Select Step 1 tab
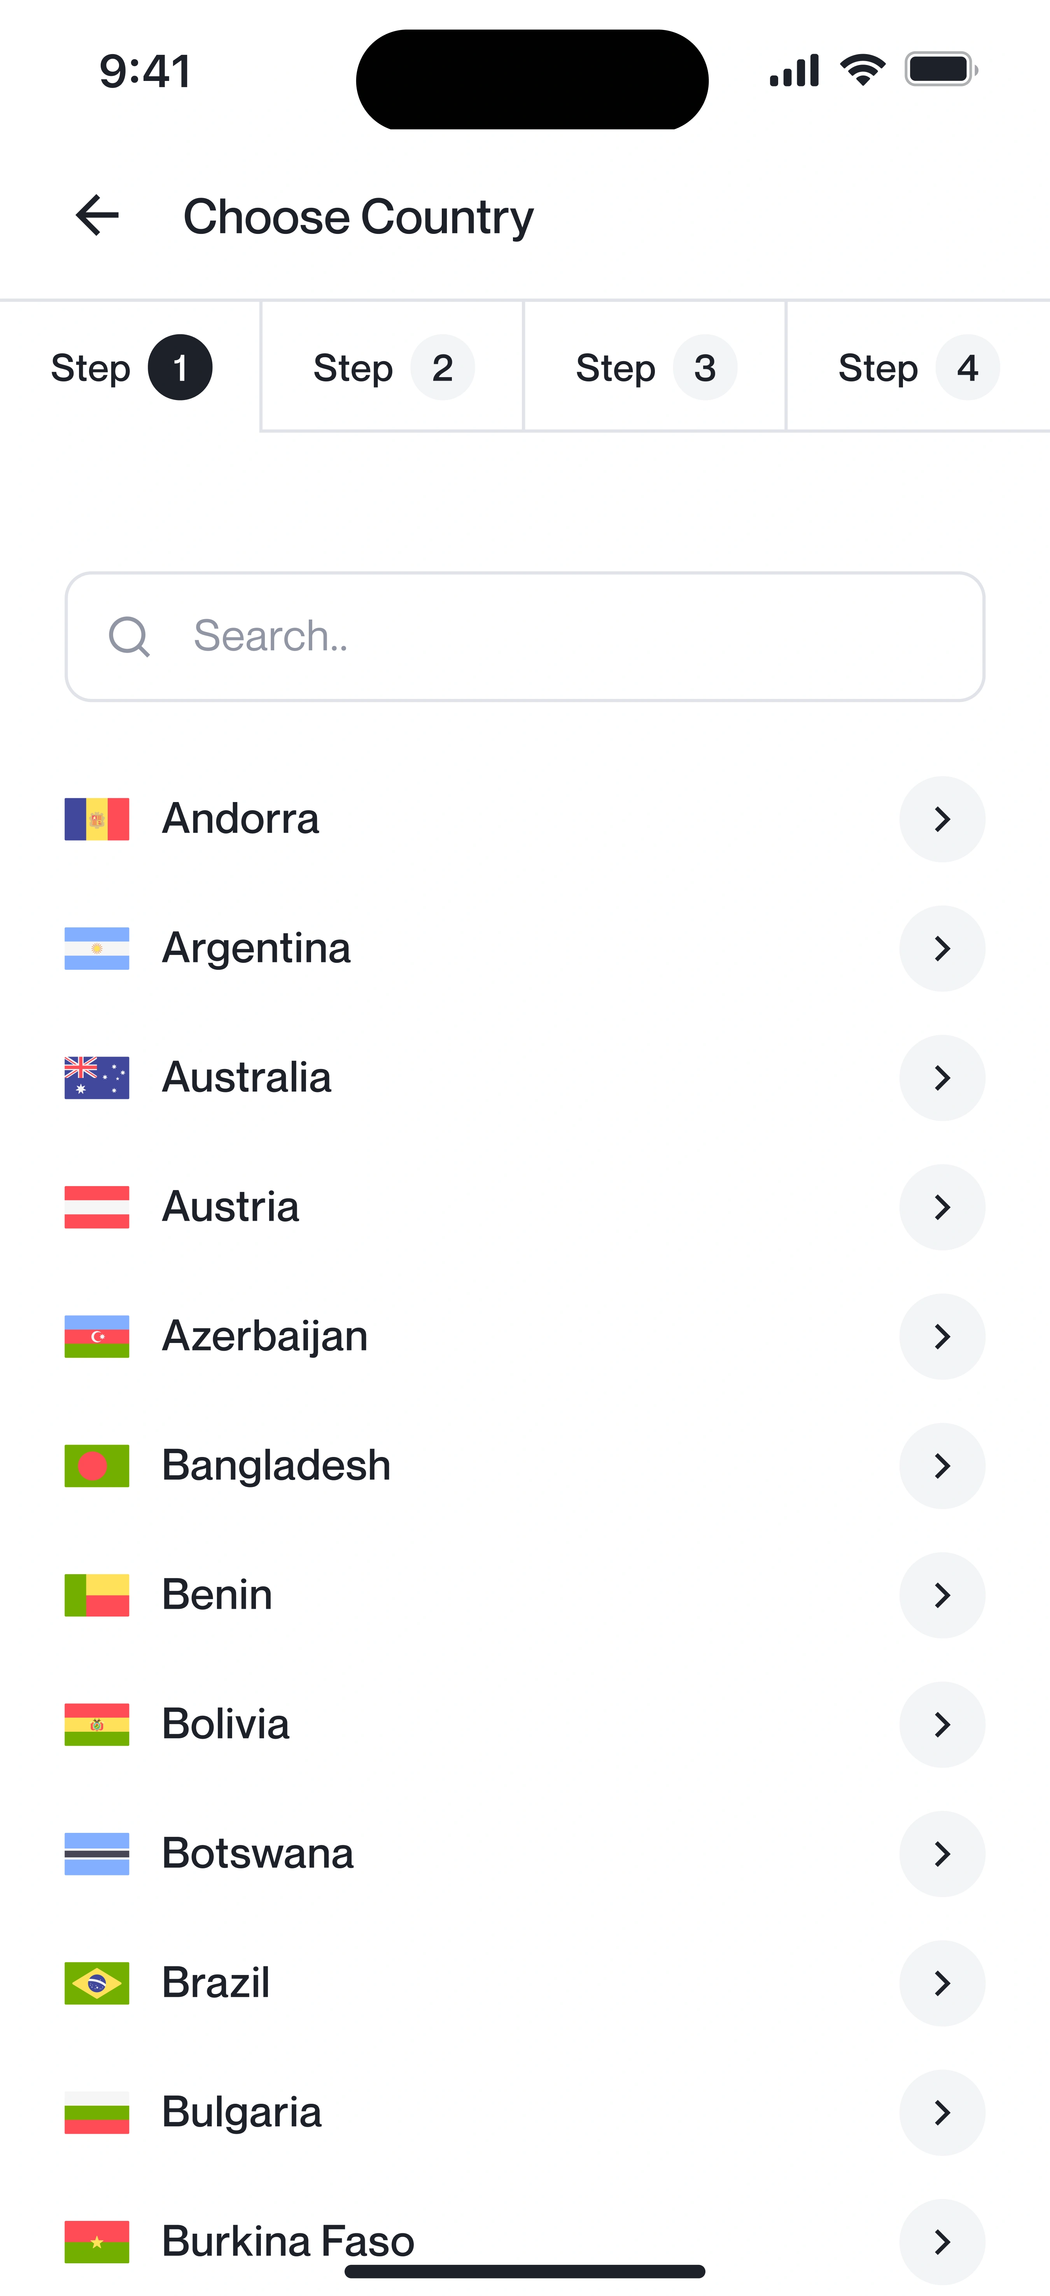The image size is (1050, 2296). (130, 367)
